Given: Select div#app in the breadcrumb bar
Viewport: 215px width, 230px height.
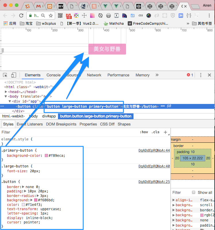Looking at the screenshot, I should 49,116.
